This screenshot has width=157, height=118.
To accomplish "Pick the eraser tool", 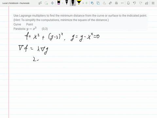I will click(x=59, y=3).
